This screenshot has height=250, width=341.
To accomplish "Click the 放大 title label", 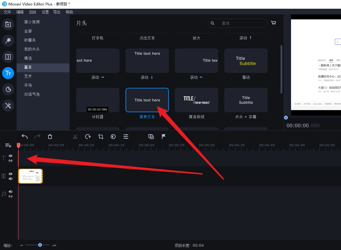I will pos(196,38).
